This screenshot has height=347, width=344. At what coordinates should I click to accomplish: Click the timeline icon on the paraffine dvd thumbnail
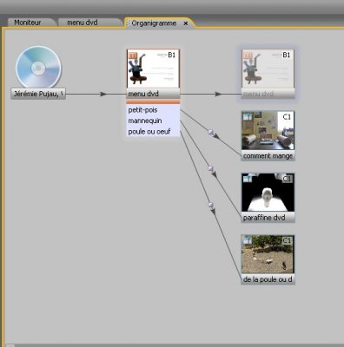(248, 178)
